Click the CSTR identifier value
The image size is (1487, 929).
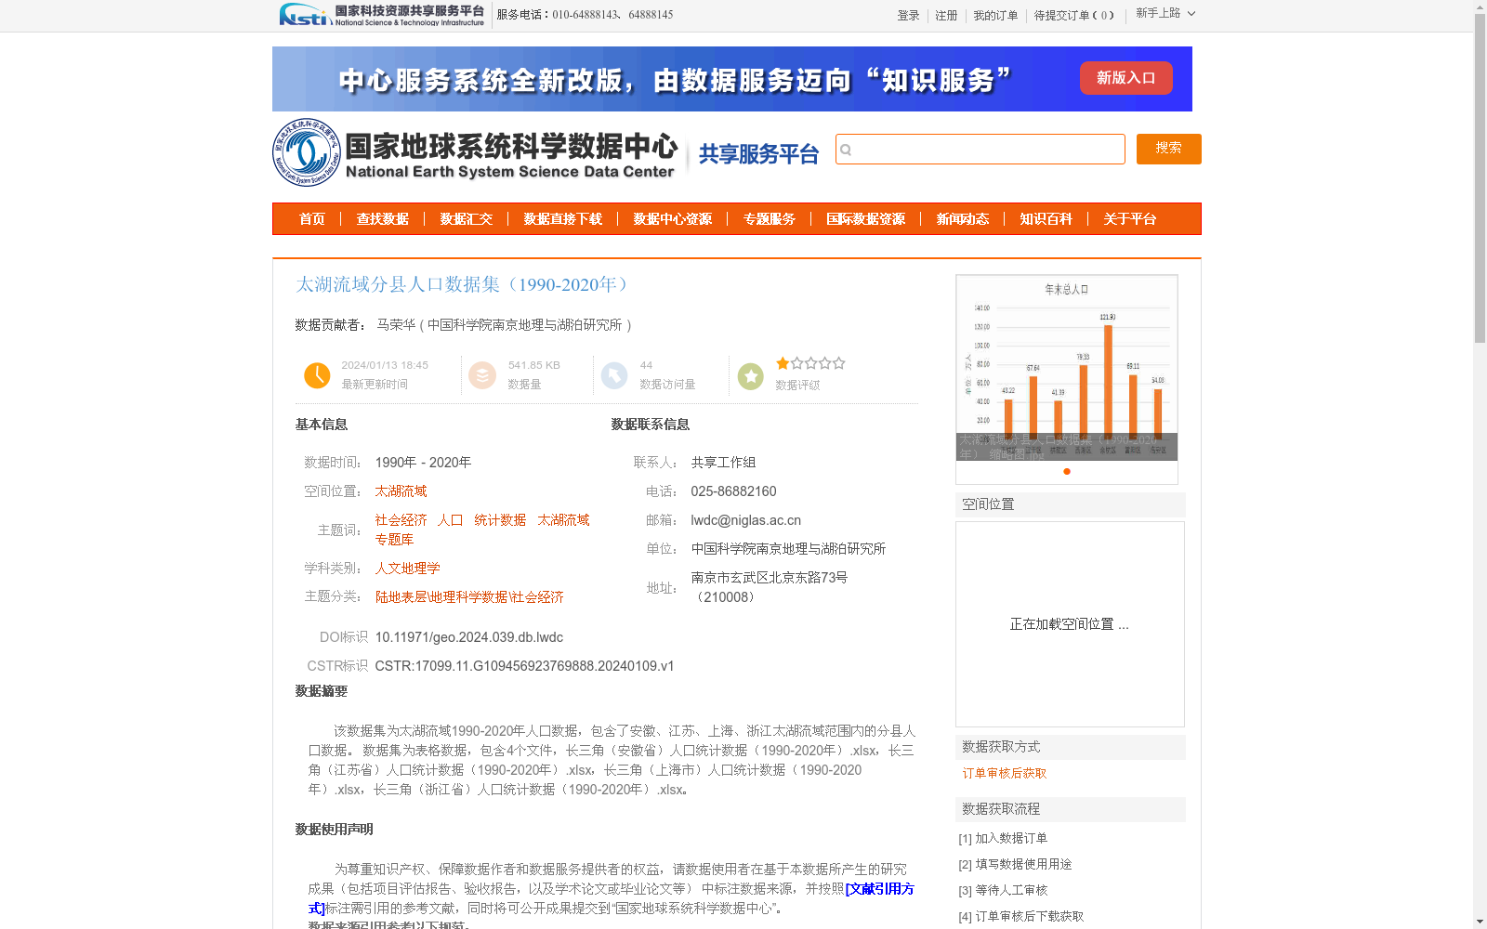[524, 666]
